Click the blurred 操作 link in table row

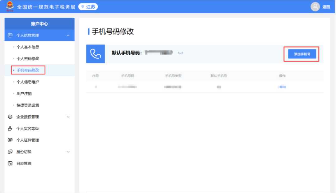(282, 87)
